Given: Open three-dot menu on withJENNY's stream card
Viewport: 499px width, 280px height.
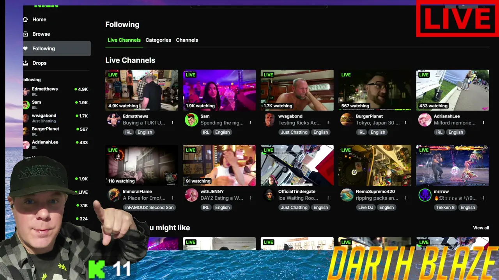Looking at the screenshot, I should coord(250,198).
